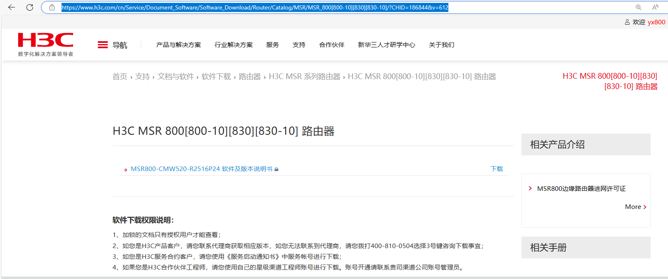Click the last breadcrumb H3C MSR 800 路由器

422,77
